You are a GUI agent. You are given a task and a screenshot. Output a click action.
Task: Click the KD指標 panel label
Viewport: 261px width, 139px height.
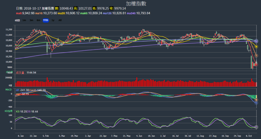click(9, 111)
